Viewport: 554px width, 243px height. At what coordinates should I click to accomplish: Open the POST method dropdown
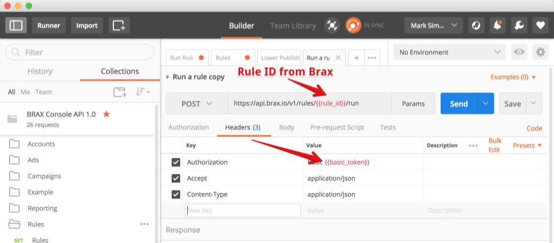coord(197,104)
